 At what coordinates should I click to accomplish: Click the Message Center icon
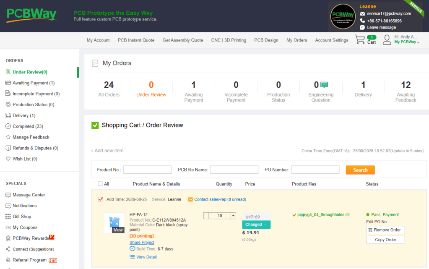[x=8, y=195]
